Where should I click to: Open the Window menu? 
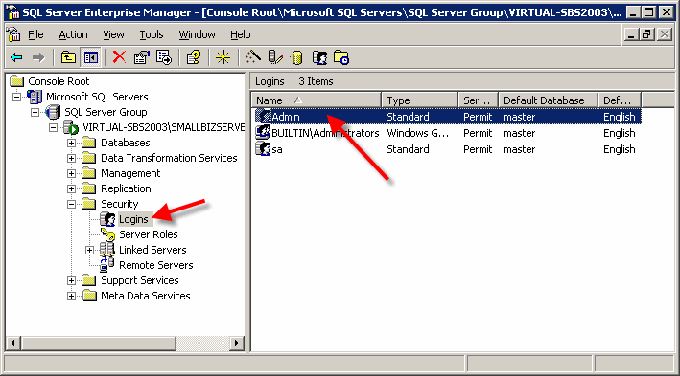(197, 34)
